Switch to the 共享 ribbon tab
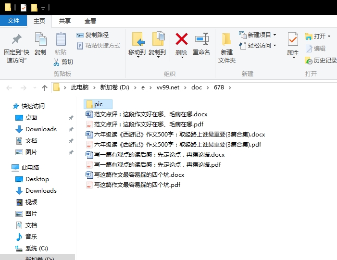 [x=65, y=21]
